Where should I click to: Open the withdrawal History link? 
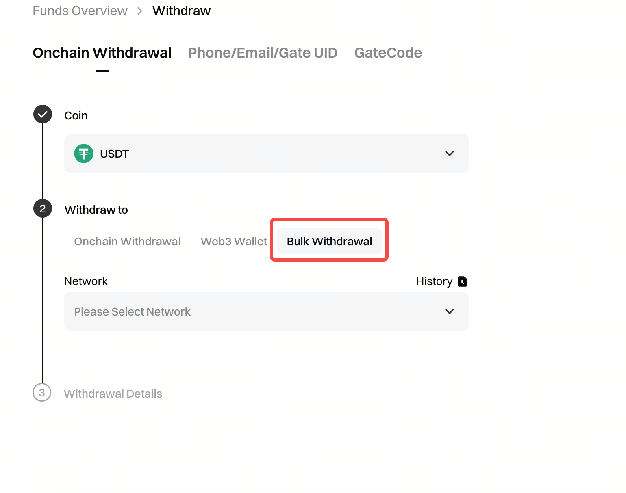[434, 281]
